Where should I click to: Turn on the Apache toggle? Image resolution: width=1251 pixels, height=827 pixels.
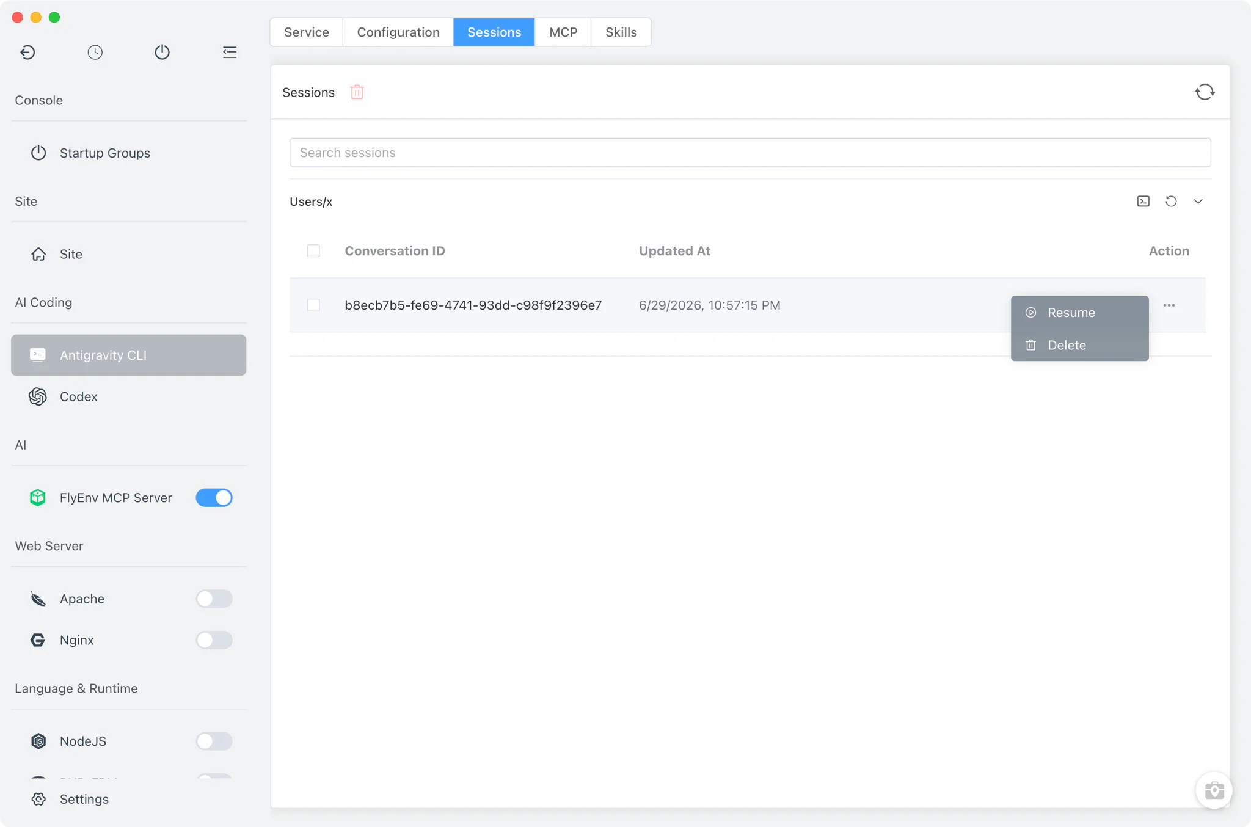coord(214,599)
